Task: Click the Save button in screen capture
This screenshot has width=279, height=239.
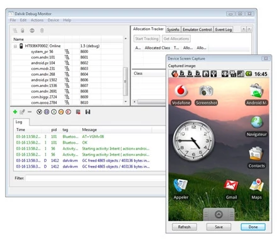Action: (x=219, y=227)
